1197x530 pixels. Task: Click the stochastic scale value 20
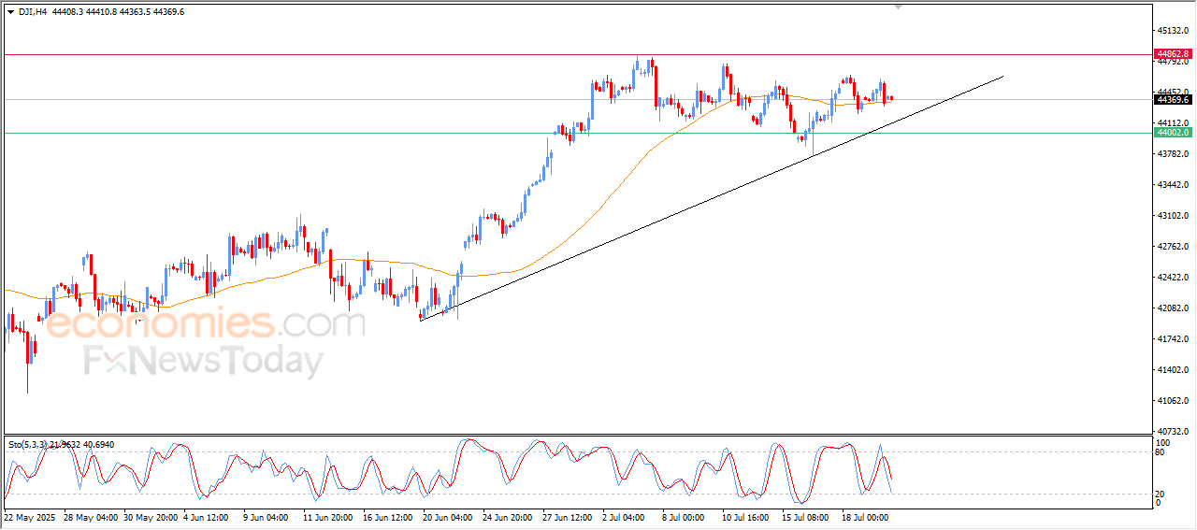(x=1161, y=494)
